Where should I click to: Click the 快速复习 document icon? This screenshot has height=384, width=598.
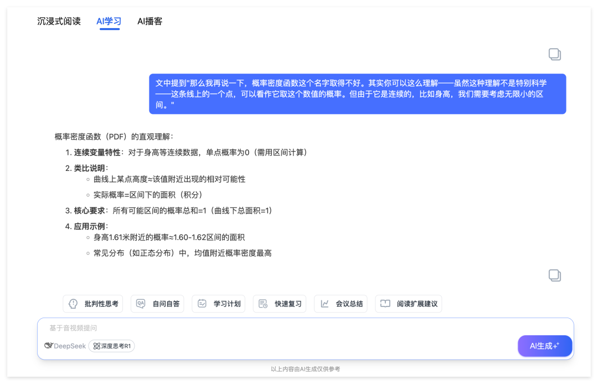tap(262, 303)
